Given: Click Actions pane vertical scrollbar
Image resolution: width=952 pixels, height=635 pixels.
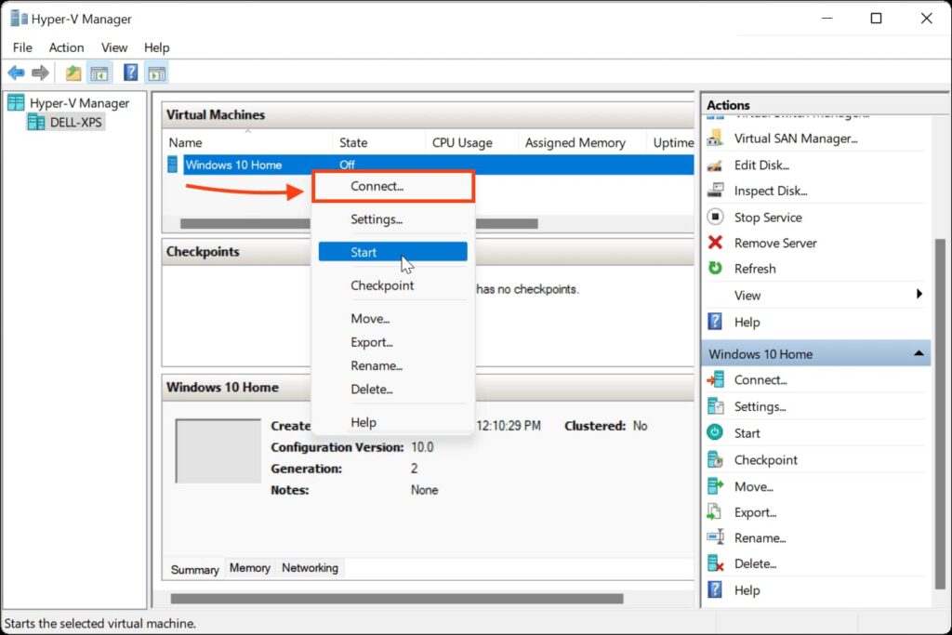Looking at the screenshot, I should click(940, 414).
